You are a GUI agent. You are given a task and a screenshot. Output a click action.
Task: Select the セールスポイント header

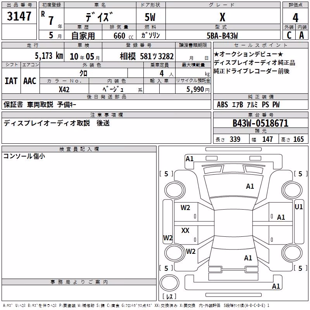click(260, 45)
